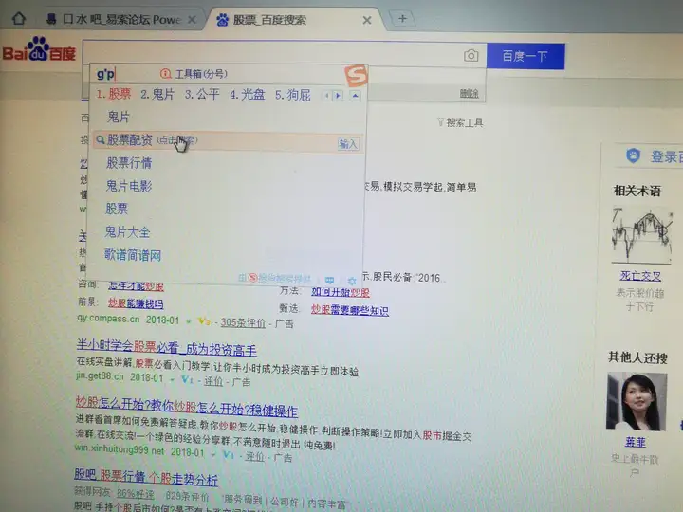Click the 输入 button for 股票配资
The image size is (683, 512).
coord(348,144)
